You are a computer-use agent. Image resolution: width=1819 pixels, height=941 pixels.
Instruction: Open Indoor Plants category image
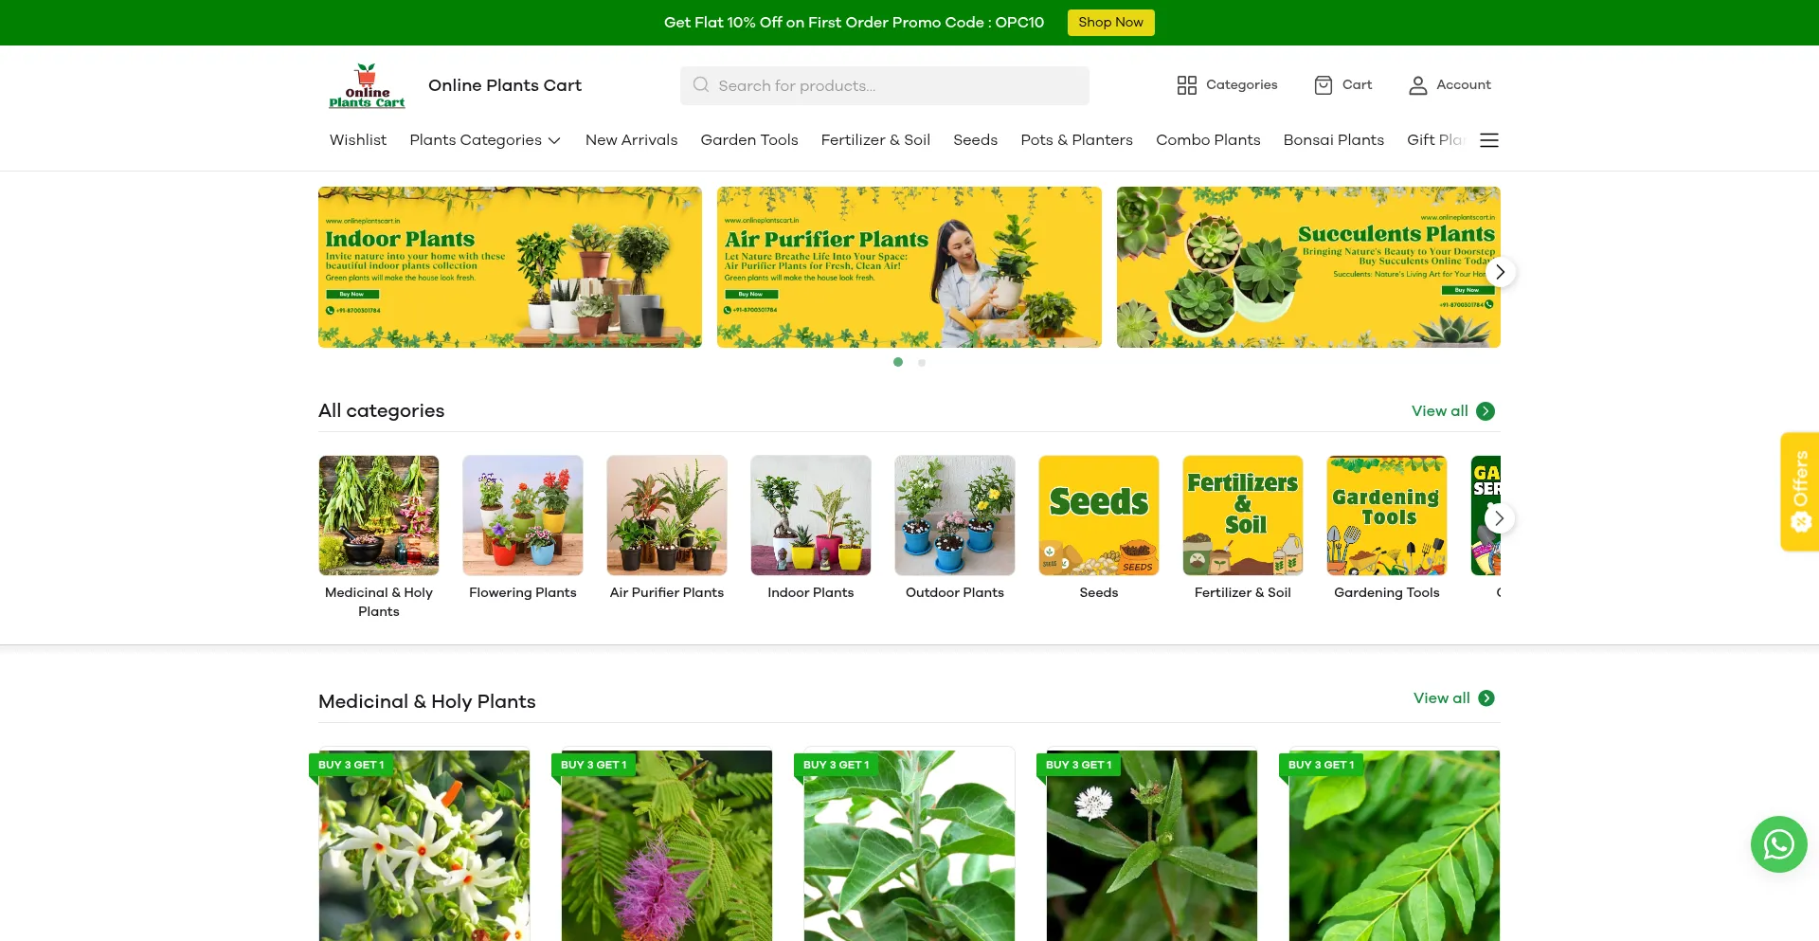[x=811, y=516]
